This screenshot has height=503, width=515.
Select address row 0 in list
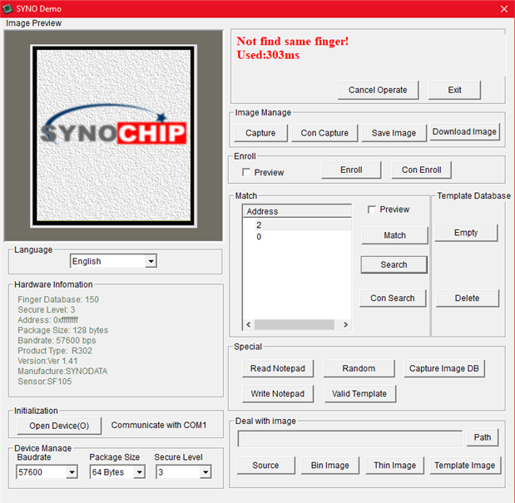point(297,237)
